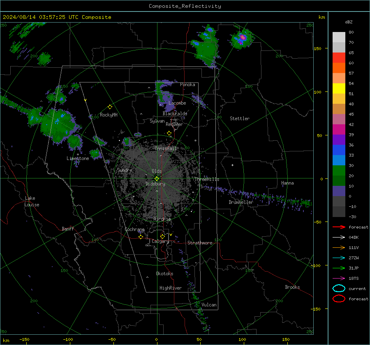Click the Okotoks label

point(164,274)
